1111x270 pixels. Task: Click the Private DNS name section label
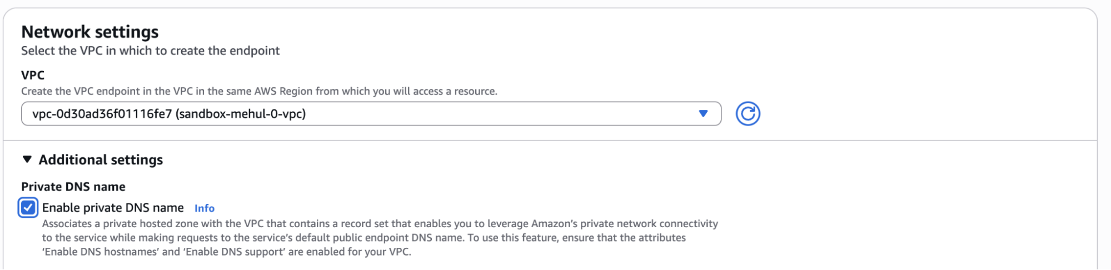pos(73,187)
